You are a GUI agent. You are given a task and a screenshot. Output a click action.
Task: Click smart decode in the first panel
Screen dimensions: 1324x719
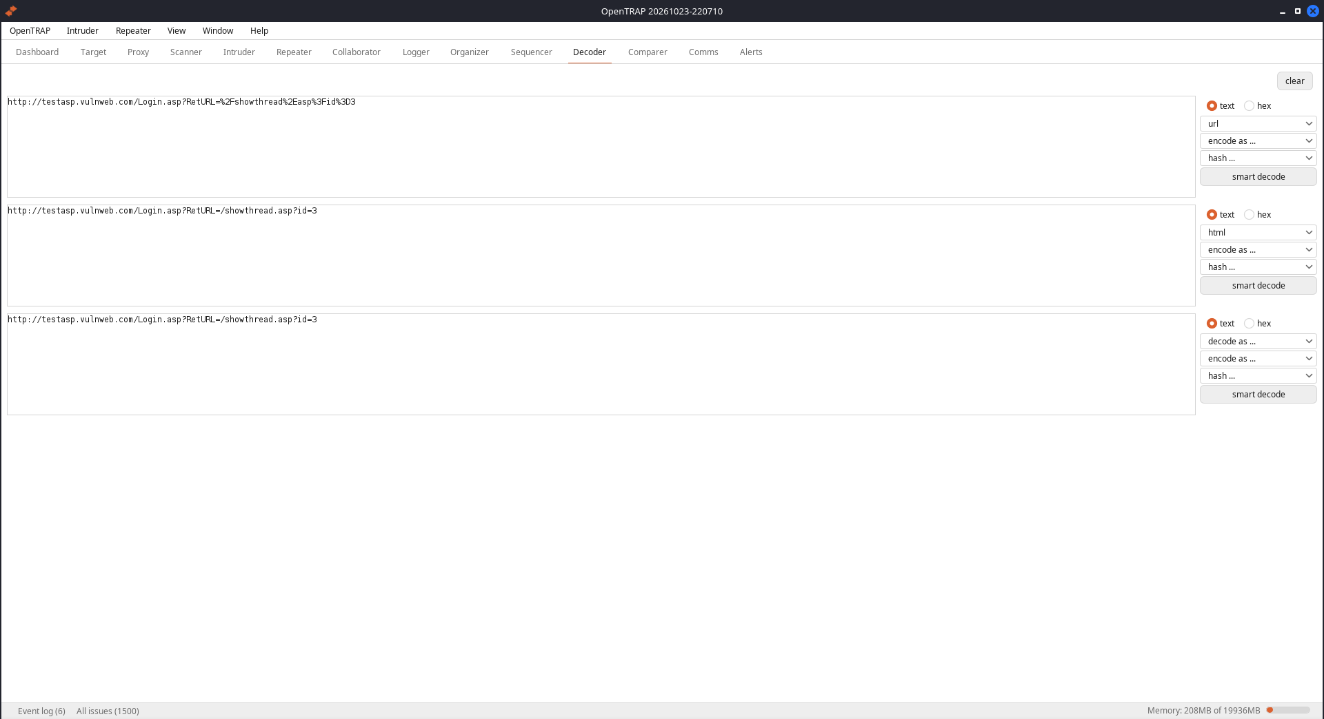click(1258, 177)
